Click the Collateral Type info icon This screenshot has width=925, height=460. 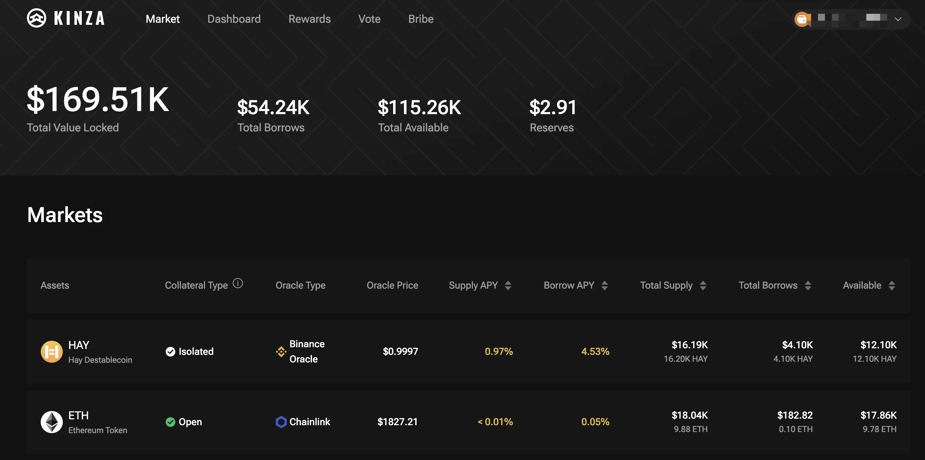click(238, 283)
